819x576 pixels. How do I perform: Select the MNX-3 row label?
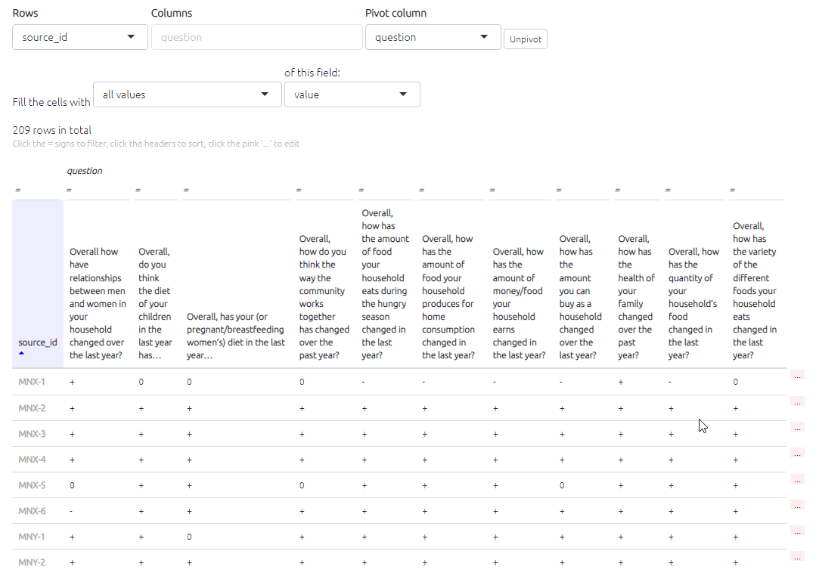[x=32, y=434]
